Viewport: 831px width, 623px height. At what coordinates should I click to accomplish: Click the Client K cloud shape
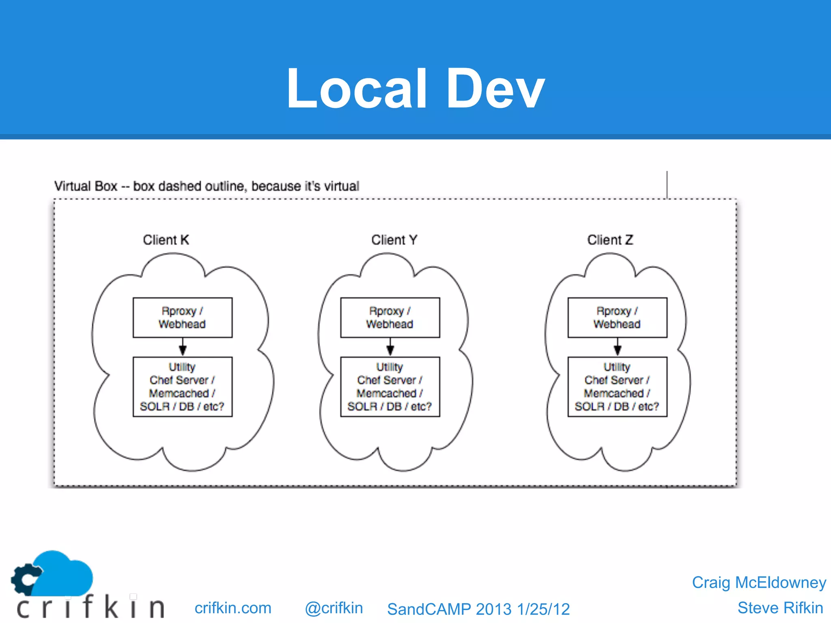(183, 440)
